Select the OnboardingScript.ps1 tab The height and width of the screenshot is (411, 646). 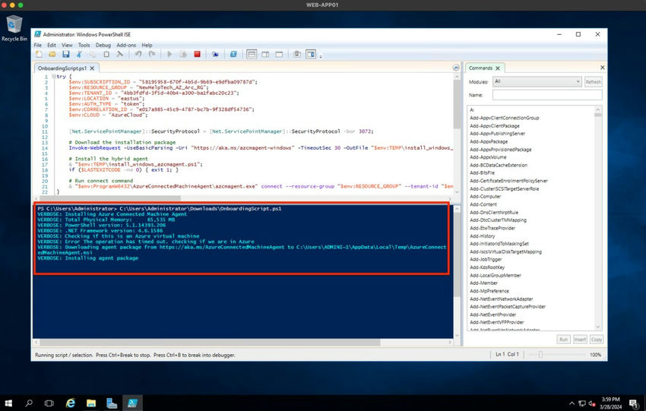pos(61,68)
